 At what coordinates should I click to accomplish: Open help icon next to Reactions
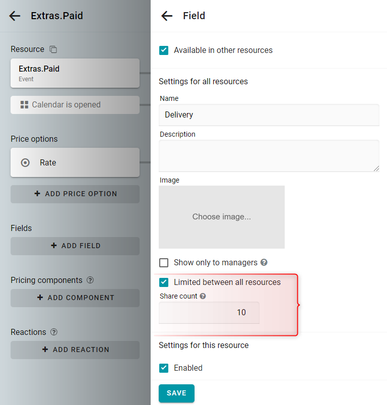[53, 332]
